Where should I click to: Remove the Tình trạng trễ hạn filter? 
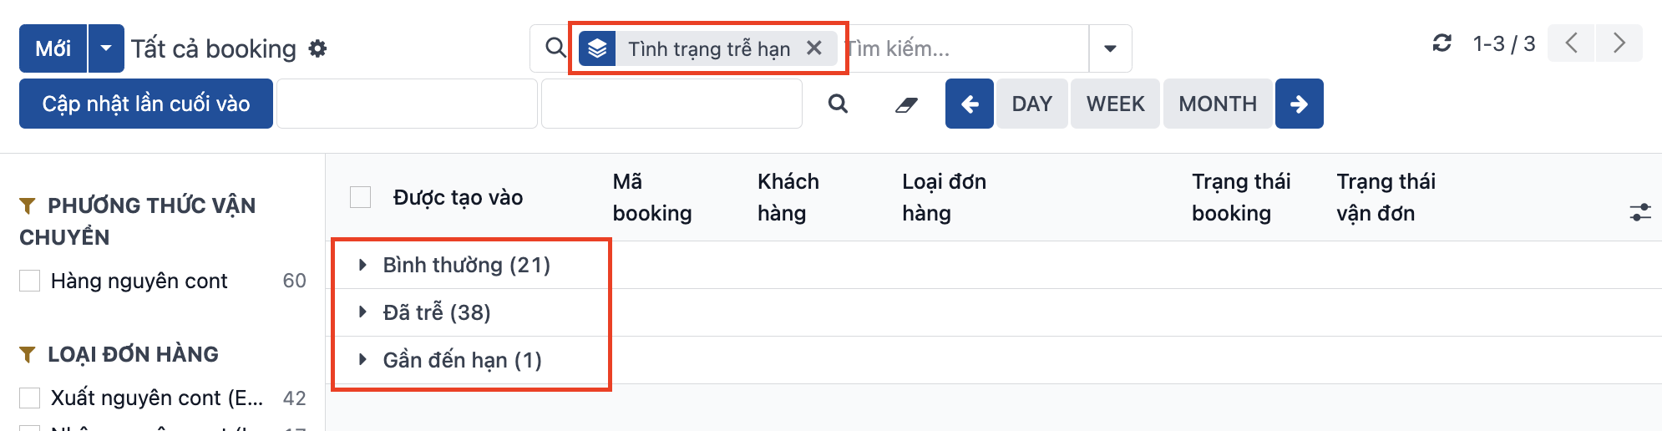(x=814, y=48)
